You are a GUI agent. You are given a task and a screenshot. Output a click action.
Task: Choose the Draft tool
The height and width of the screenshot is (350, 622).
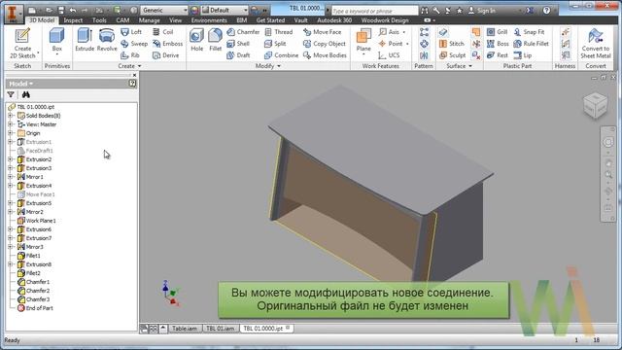pos(238,55)
